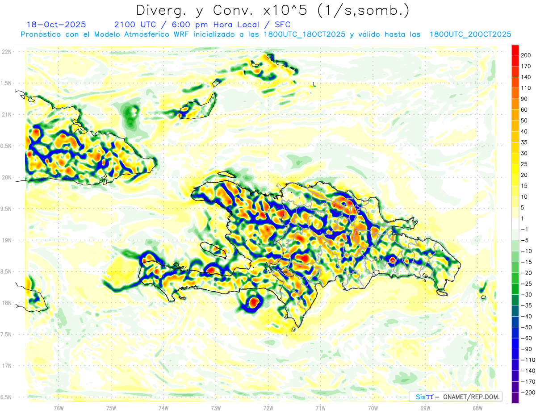
Task: Click the positive "170" color scale value
Action: pyautogui.click(x=526, y=66)
